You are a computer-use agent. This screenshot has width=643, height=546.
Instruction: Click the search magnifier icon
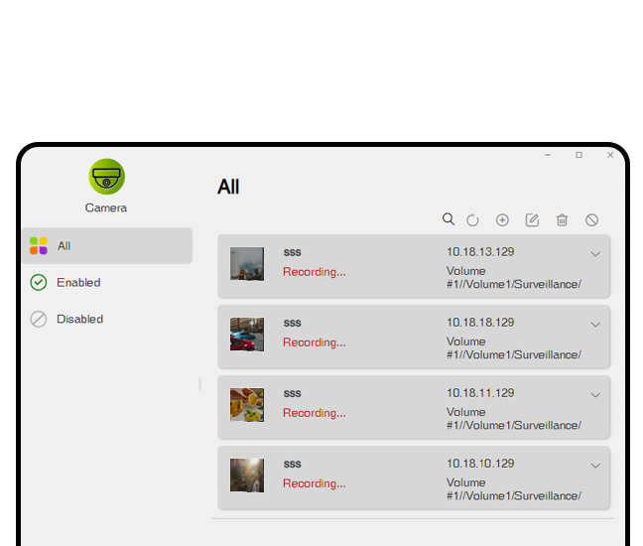point(449,219)
